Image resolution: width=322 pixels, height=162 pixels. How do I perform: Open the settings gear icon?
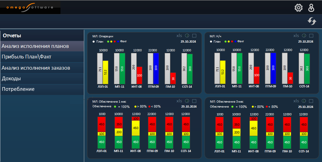[x=298, y=8]
